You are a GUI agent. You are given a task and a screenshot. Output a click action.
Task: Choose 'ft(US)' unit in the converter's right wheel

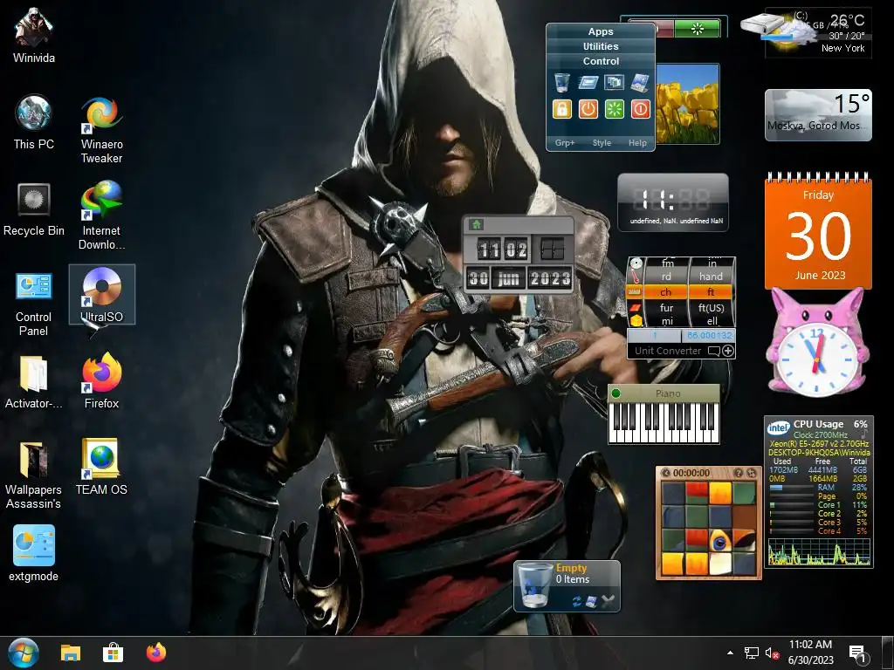[x=711, y=308]
